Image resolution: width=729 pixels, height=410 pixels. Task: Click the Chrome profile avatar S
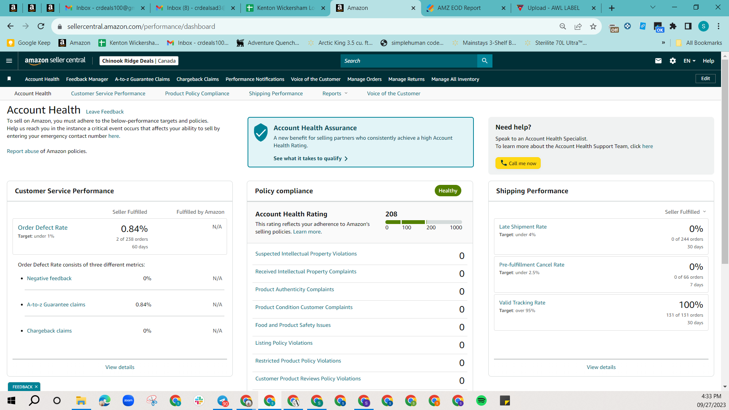(x=704, y=26)
